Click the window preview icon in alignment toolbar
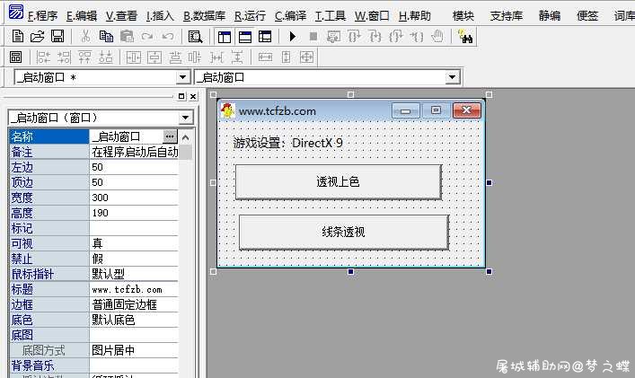Image resolution: width=635 pixels, height=378 pixels. tap(15, 57)
